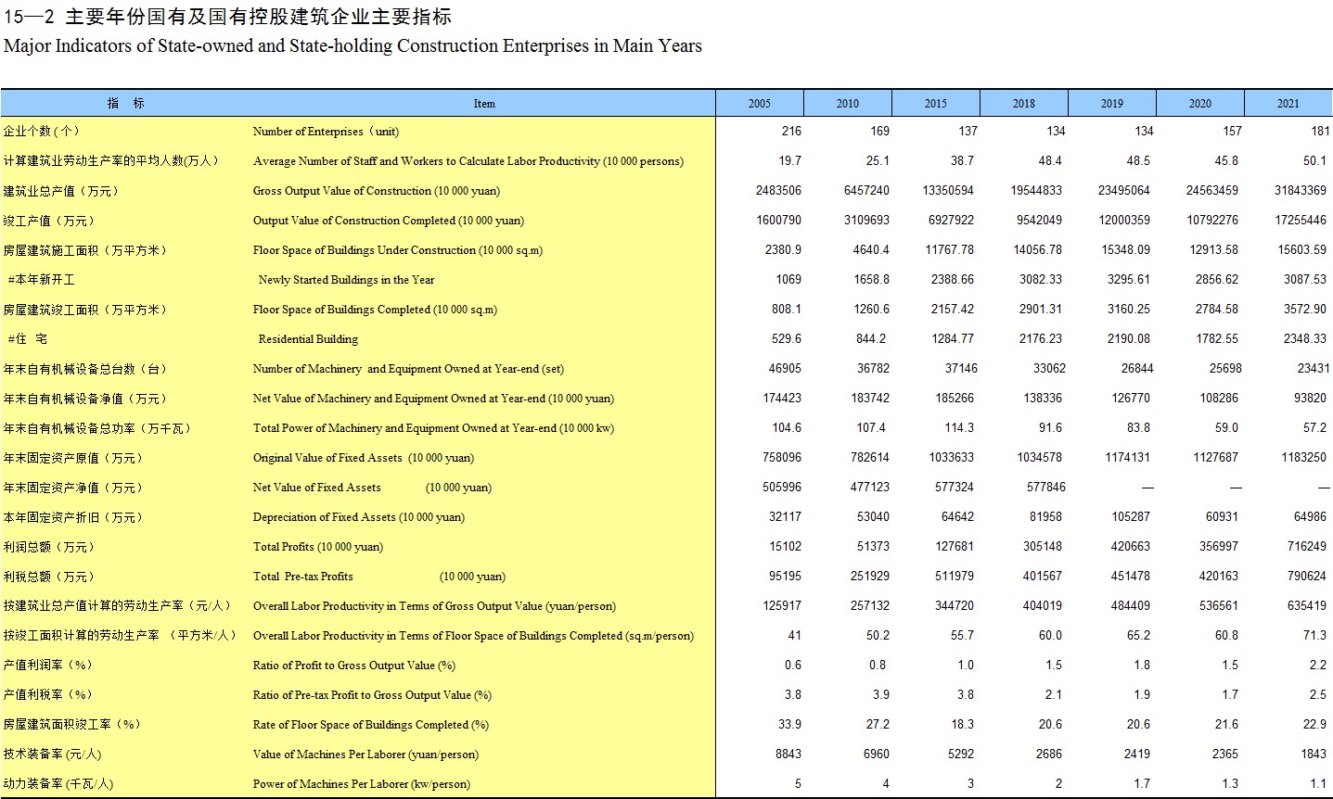Viewport: 1333px width, 799px height.
Task: Click the 'Item' column header
Action: 484,103
